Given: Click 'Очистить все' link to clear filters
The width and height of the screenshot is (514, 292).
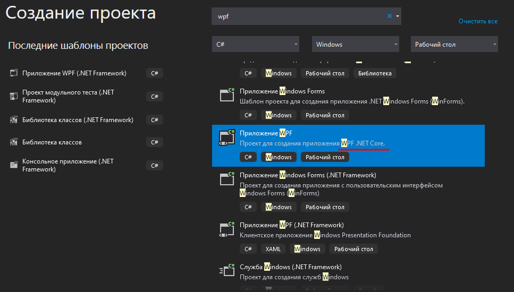Looking at the screenshot, I should coord(478,21).
